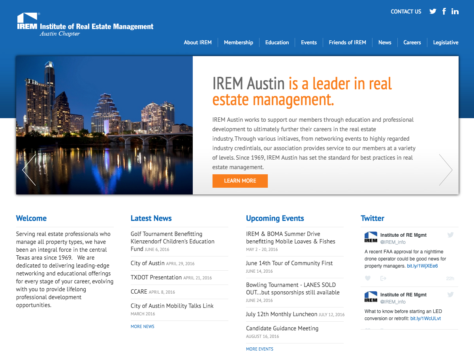View June 14th Tour of Community First
The height and width of the screenshot is (362, 474).
[x=290, y=263]
